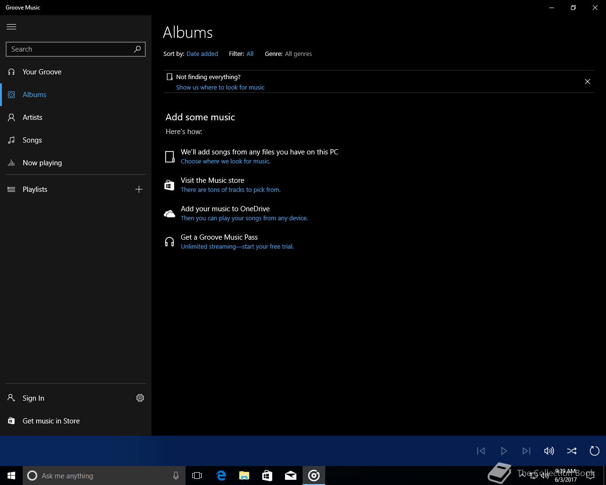Click the Music store bag icon
Viewport: 606px width, 485px height.
pyautogui.click(x=169, y=185)
